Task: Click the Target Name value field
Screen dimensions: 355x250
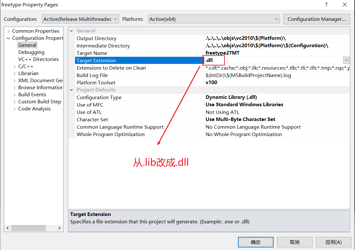Action: click(276, 53)
